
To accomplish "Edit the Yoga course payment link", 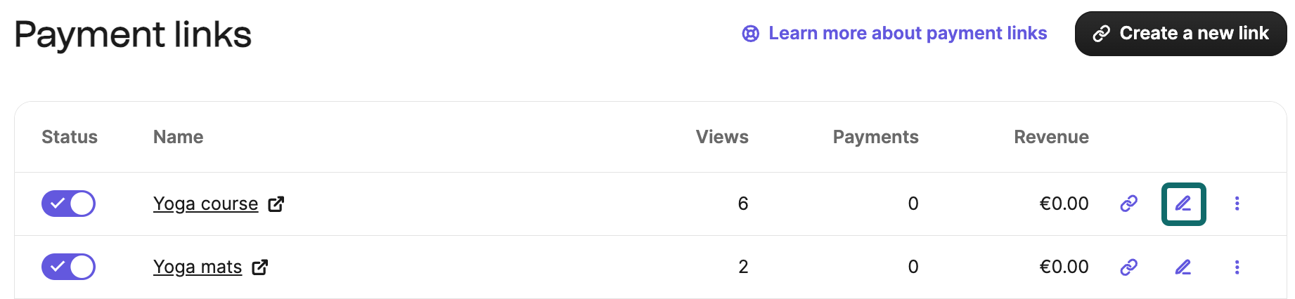I will point(1183,204).
